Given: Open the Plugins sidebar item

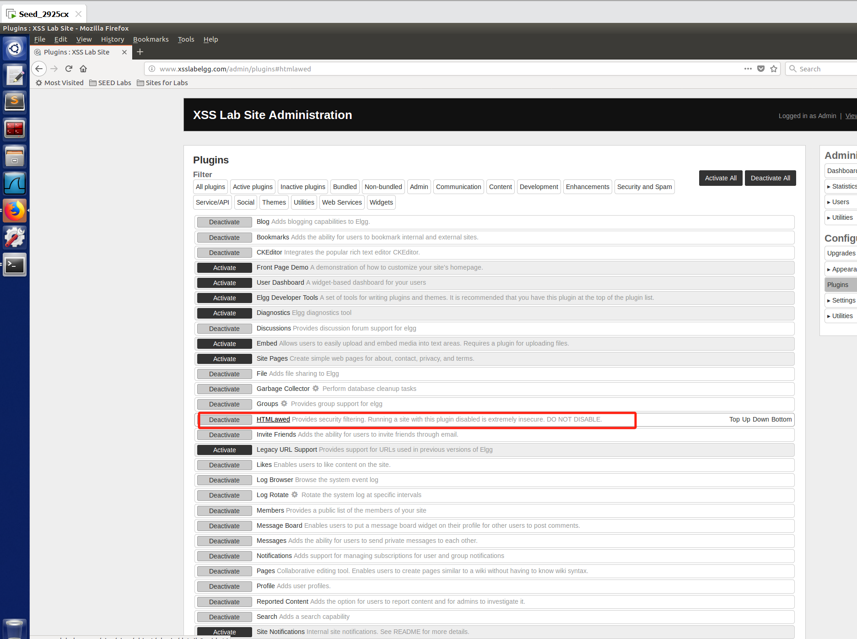Looking at the screenshot, I should pos(841,285).
